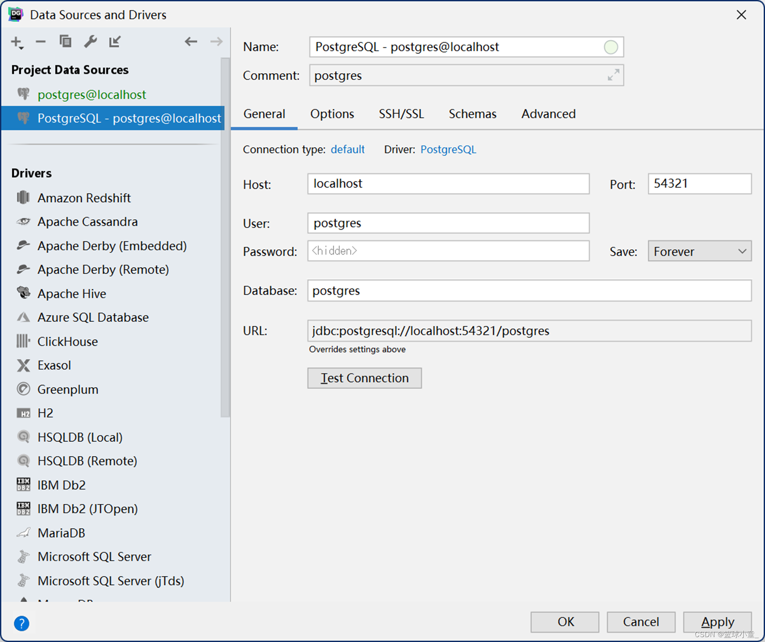Click the Host input field

tap(448, 183)
